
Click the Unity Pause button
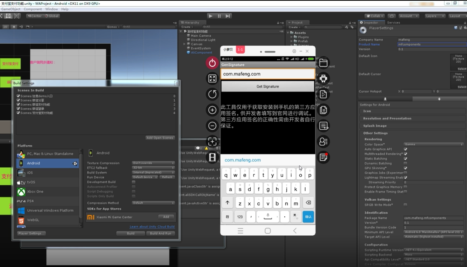coord(219,16)
